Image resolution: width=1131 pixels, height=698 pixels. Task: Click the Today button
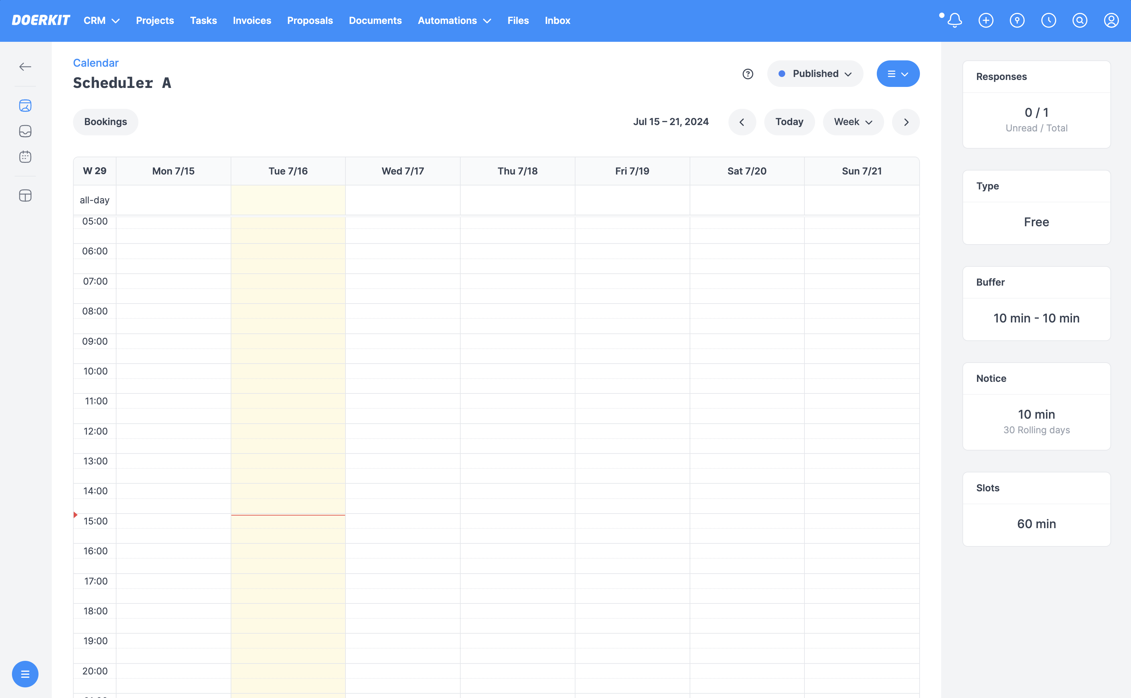(789, 122)
